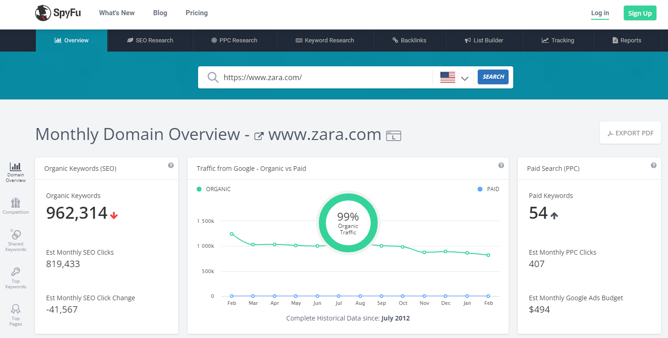The height and width of the screenshot is (338, 668).
Task: Open Competition in the sidebar
Action: click(x=16, y=206)
